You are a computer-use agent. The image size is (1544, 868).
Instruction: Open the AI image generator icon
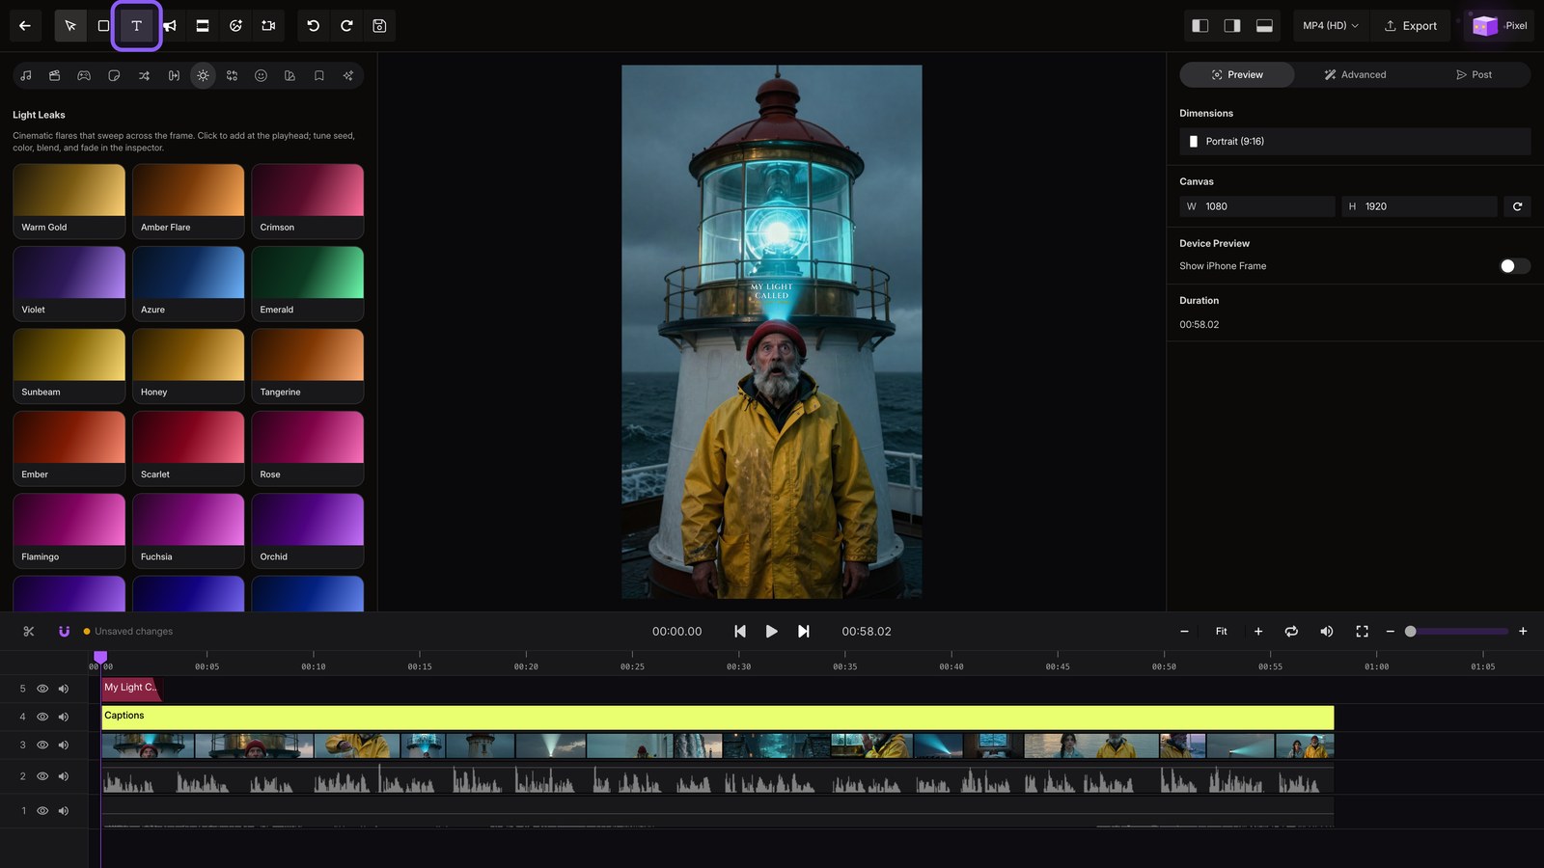tap(235, 26)
